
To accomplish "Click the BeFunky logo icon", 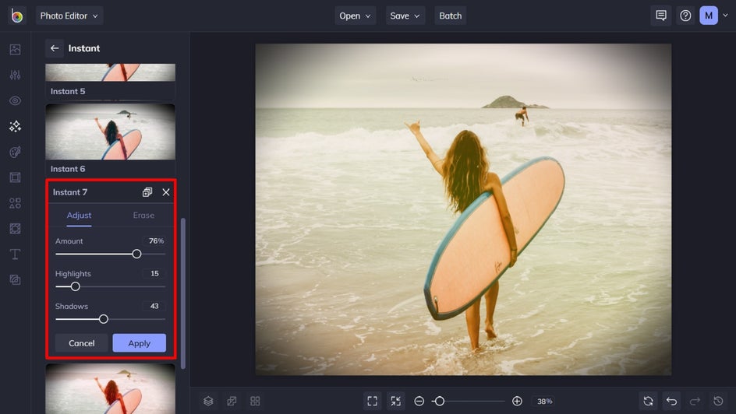I will (17, 16).
